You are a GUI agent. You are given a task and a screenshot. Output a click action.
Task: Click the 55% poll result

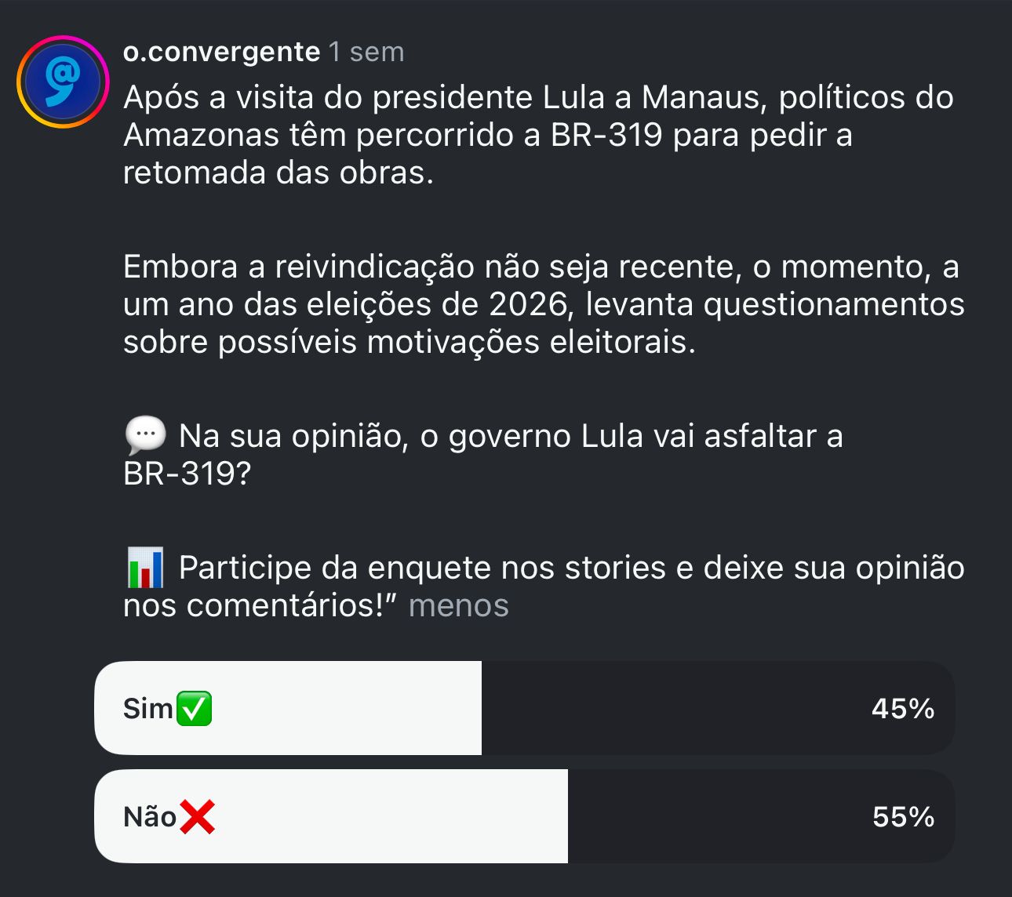903,817
